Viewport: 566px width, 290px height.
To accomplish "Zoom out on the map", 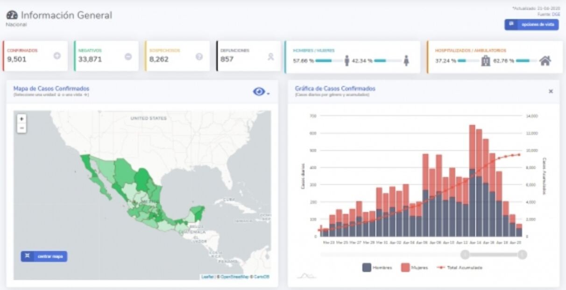I will tap(21, 128).
